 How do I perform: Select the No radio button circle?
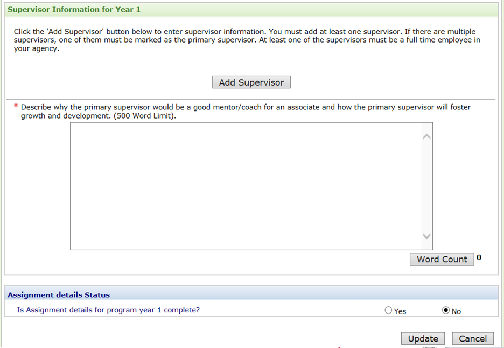[x=445, y=310]
